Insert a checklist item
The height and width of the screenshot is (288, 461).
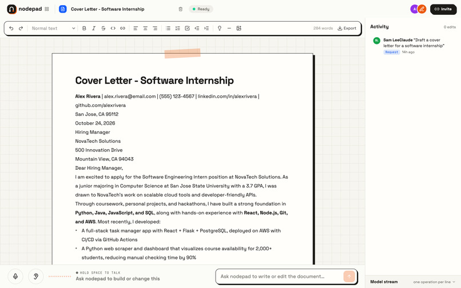coord(187,28)
